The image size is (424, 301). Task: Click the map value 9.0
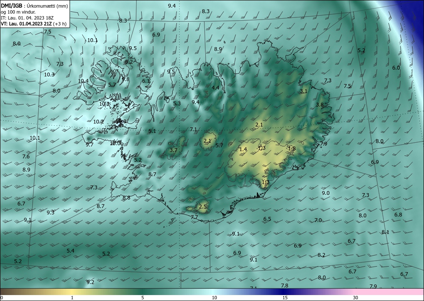click(x=326, y=193)
